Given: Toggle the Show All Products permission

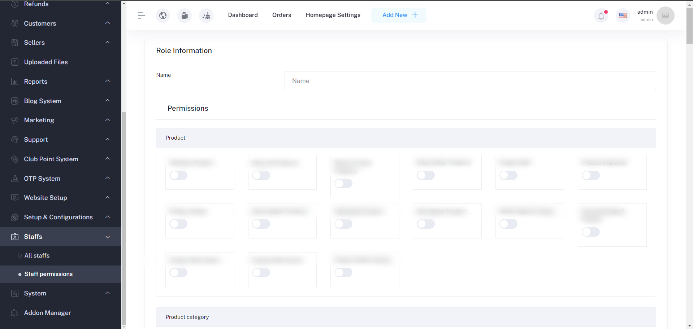Looking at the screenshot, I should coord(261,175).
